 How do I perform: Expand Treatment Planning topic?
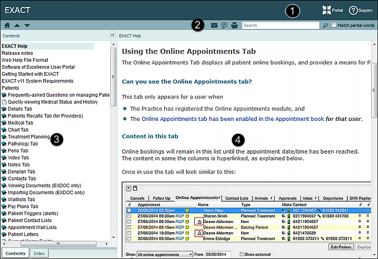pyautogui.click(x=29, y=137)
